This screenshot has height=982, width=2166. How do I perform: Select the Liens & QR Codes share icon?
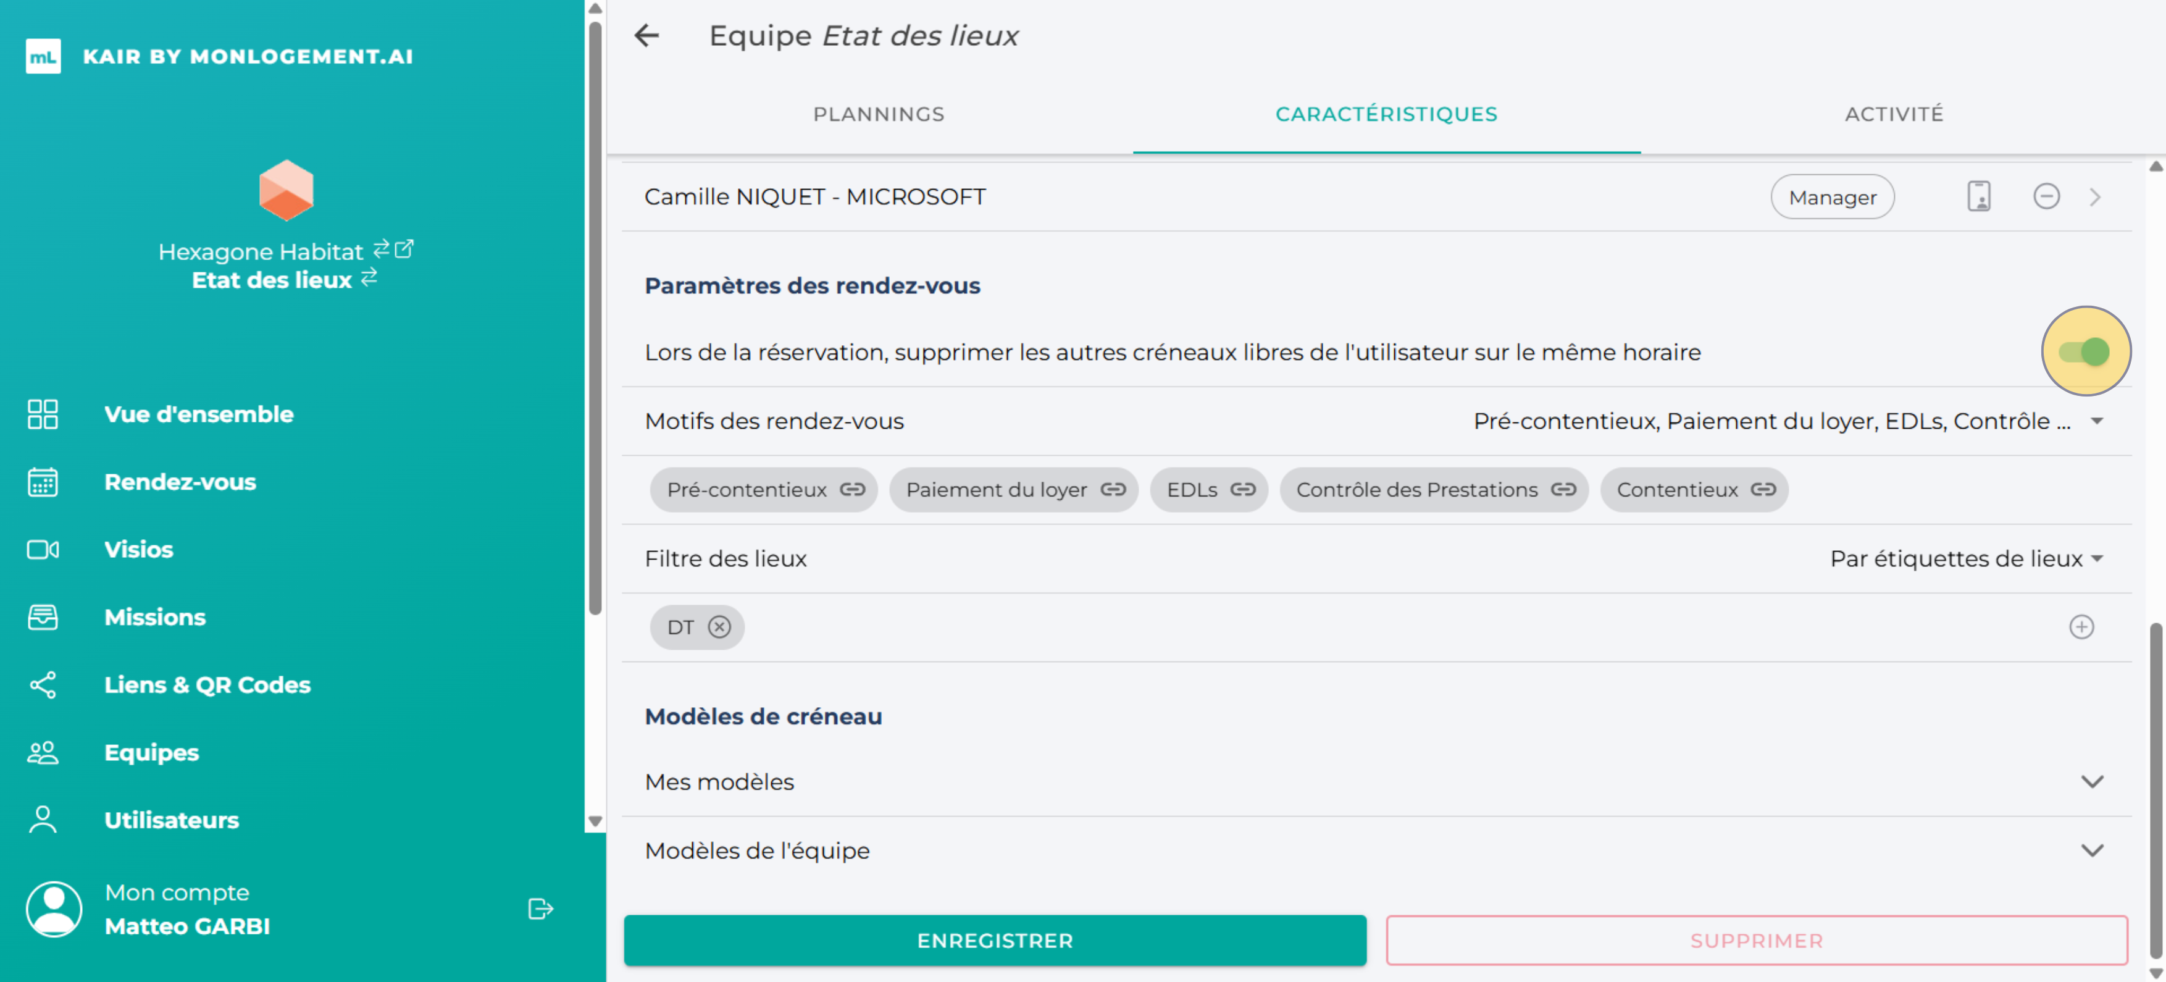point(42,684)
